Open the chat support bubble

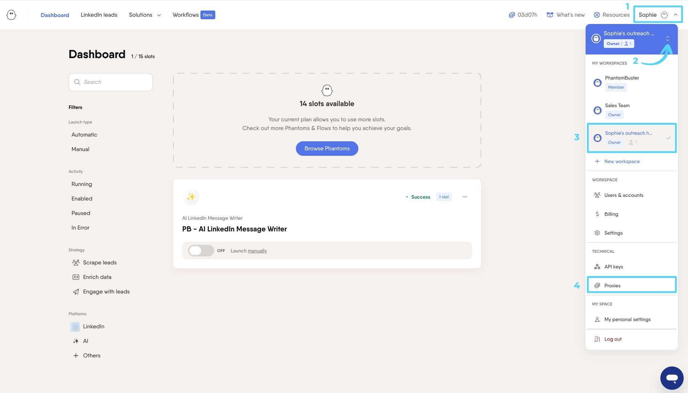pos(672,378)
